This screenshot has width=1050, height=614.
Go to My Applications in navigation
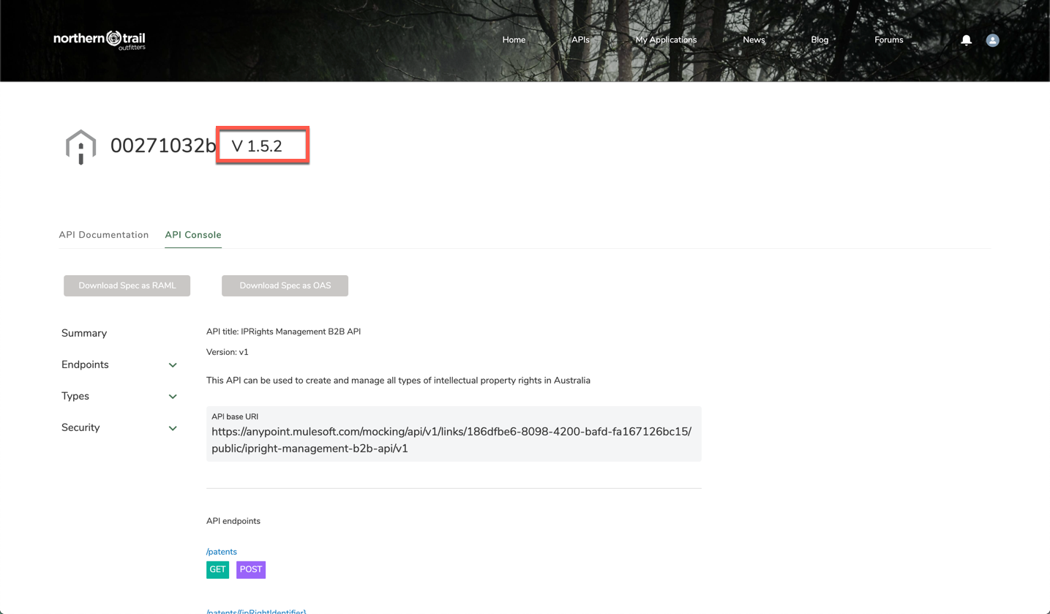666,40
